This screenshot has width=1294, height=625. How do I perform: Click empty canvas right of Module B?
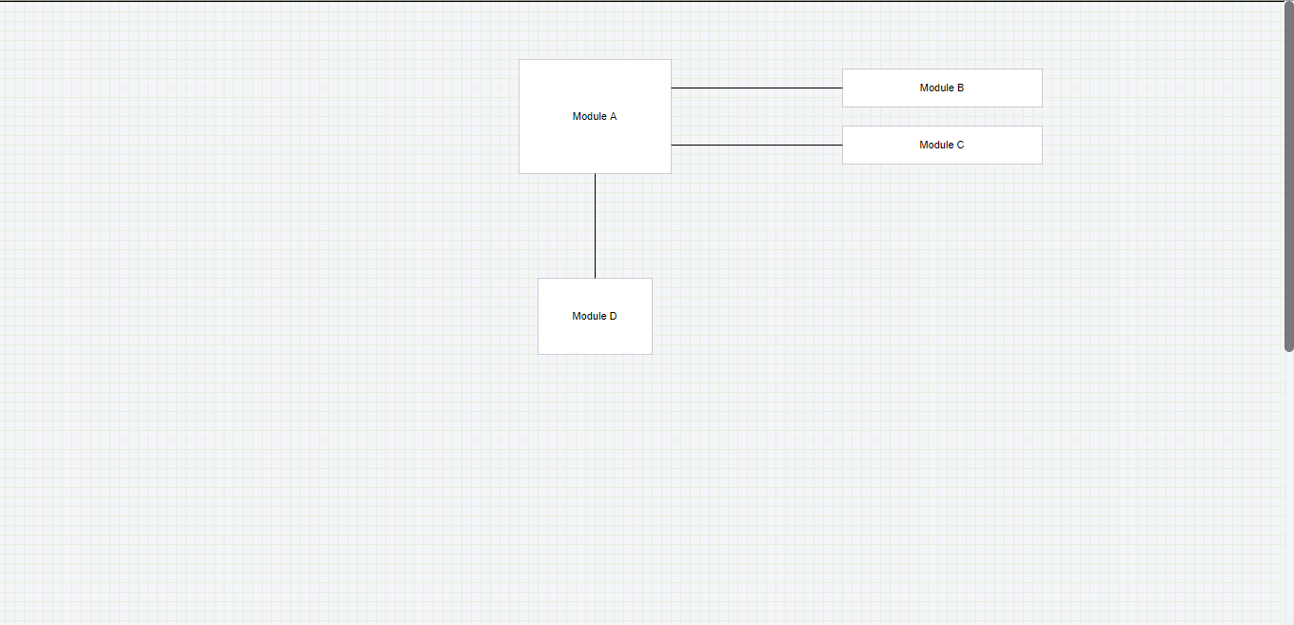pos(1161,88)
